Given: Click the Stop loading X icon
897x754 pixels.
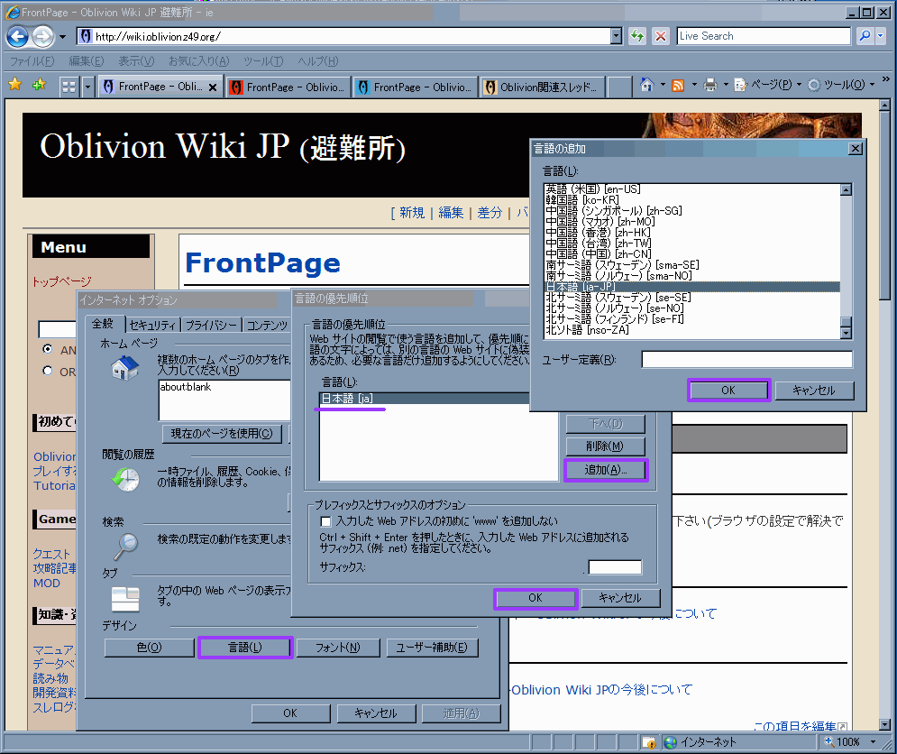Looking at the screenshot, I should pos(661,36).
